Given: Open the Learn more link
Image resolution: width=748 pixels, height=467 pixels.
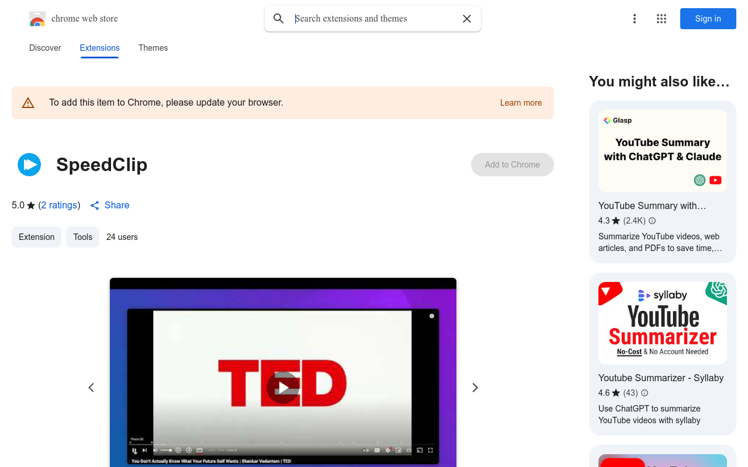Looking at the screenshot, I should 521,103.
